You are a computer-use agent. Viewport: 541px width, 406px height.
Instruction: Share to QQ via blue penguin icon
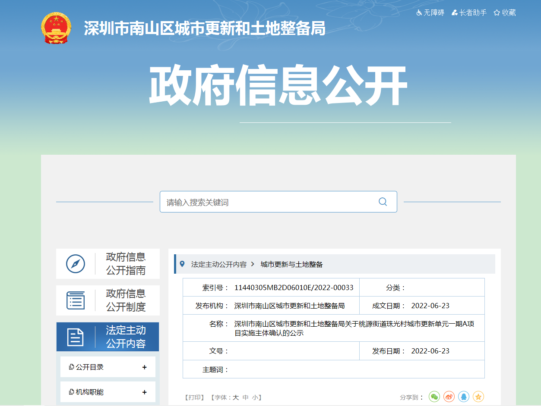(x=464, y=397)
